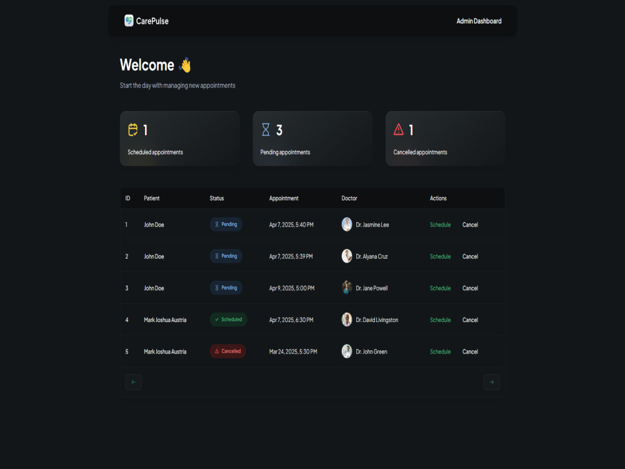Schedule the appointment with Dr. Jane Powell
This screenshot has height=469, width=625.
[440, 288]
